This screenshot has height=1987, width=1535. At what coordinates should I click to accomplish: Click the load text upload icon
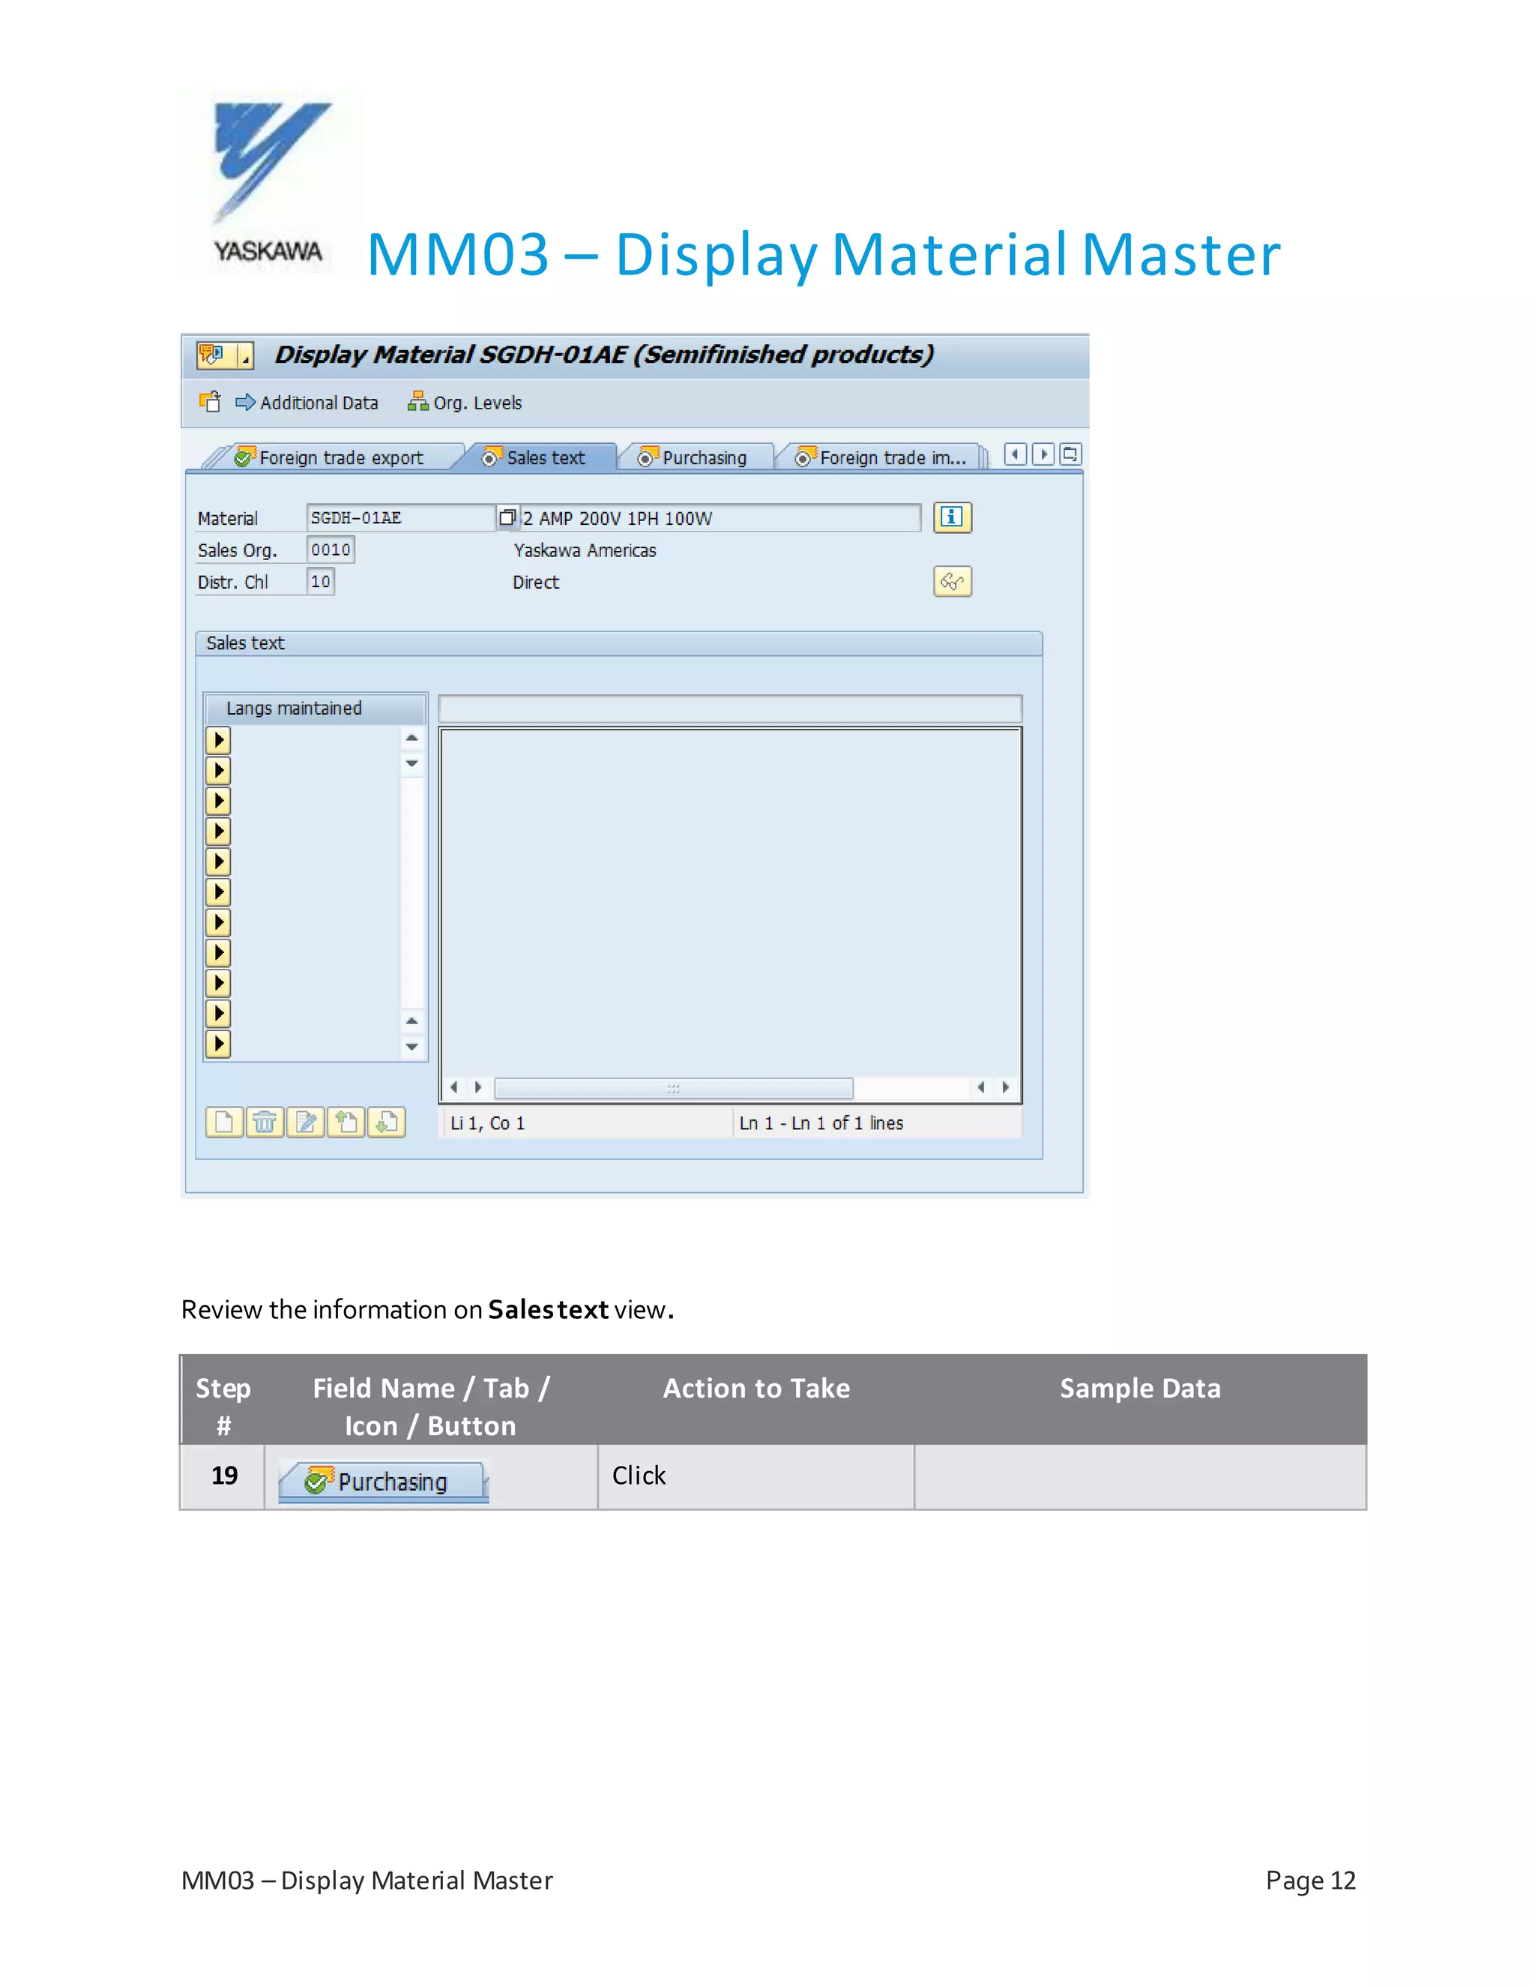(346, 1122)
